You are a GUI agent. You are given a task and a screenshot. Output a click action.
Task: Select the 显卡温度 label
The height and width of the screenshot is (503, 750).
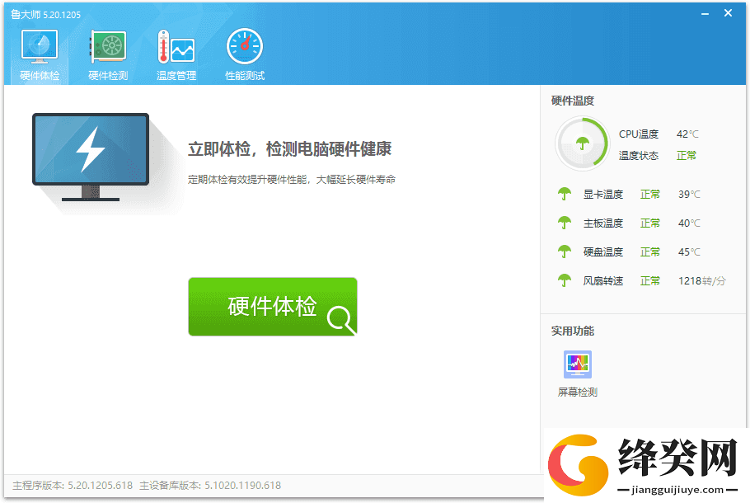603,195
